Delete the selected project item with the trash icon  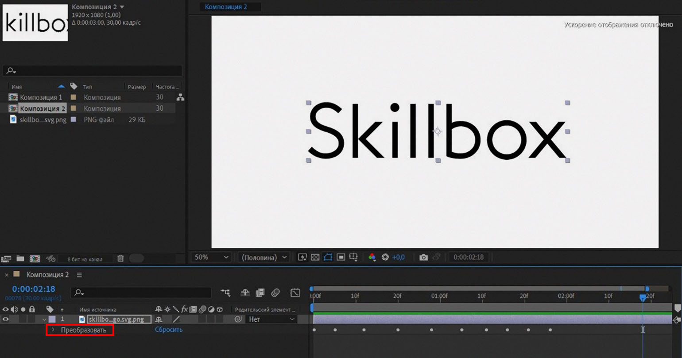pos(120,258)
